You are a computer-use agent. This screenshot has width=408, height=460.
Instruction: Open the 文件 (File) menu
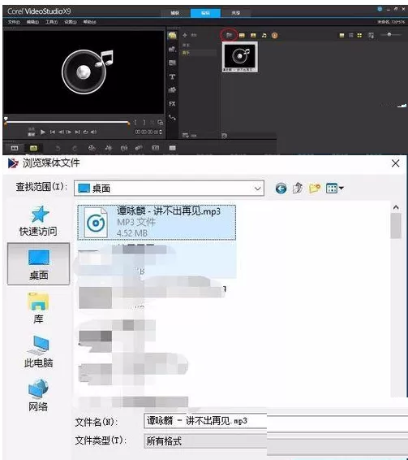tap(14, 22)
